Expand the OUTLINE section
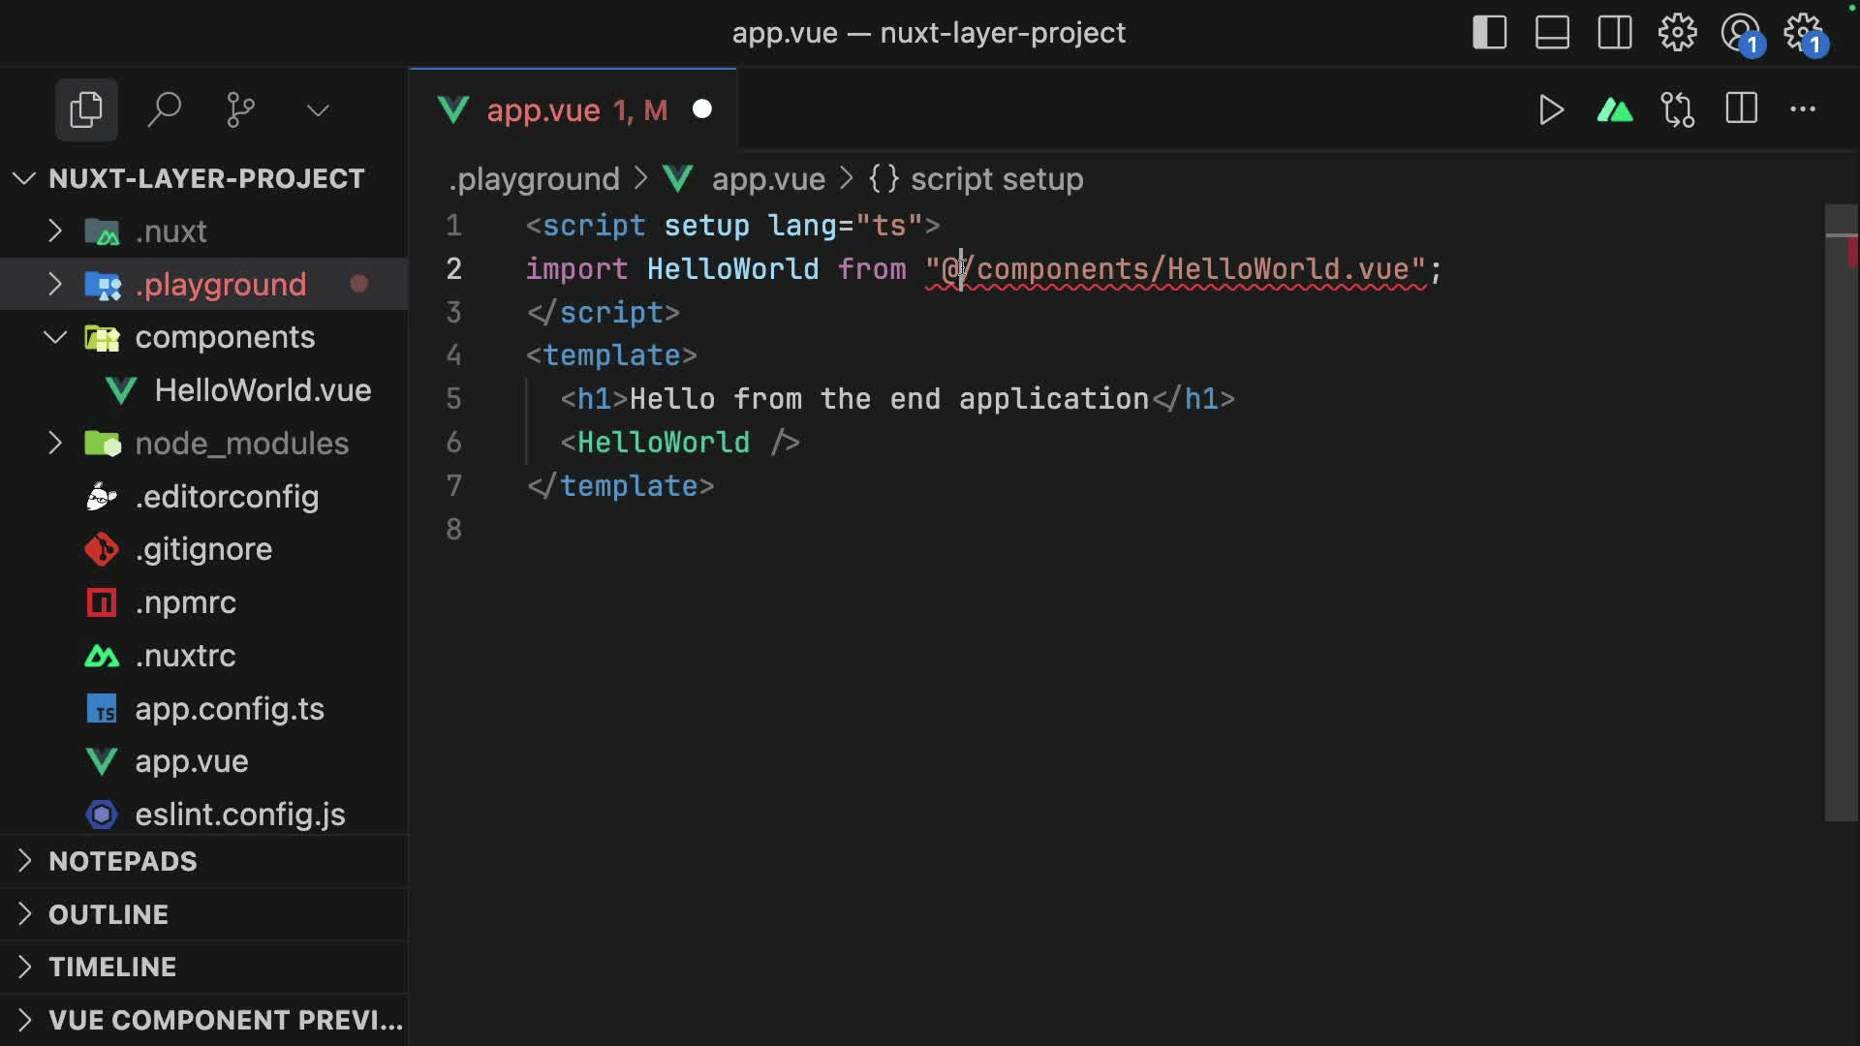The height and width of the screenshot is (1046, 1860). tap(108, 914)
